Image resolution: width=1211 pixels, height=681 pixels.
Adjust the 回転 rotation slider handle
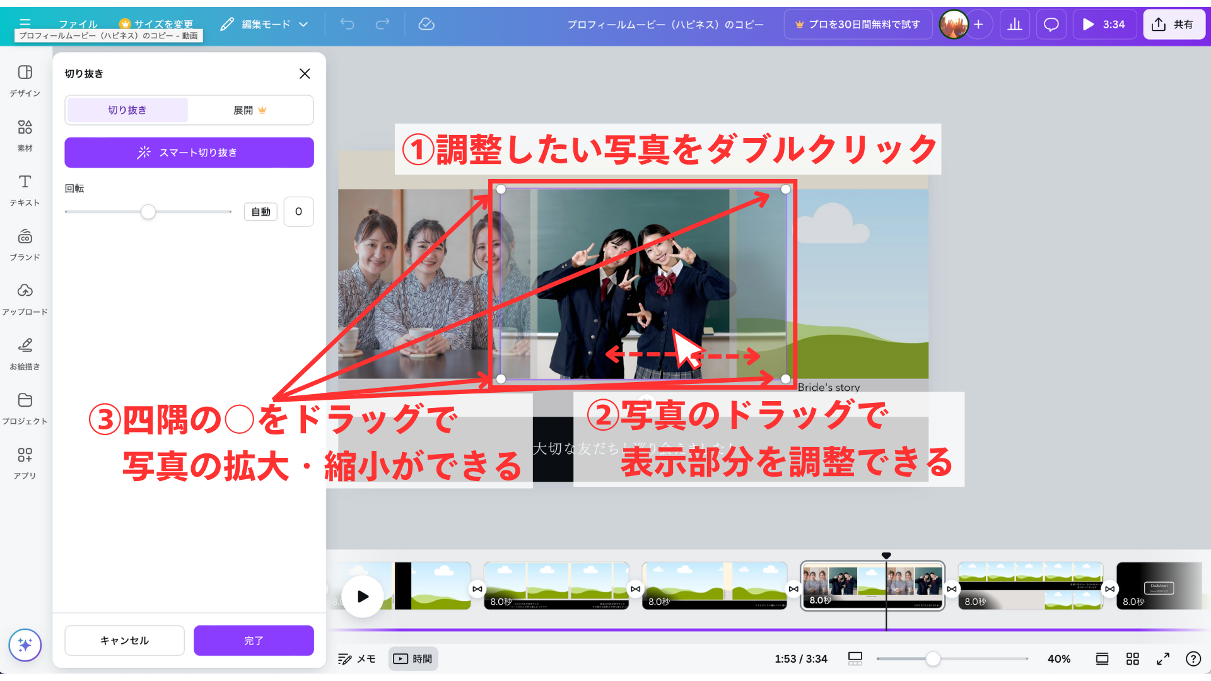148,212
